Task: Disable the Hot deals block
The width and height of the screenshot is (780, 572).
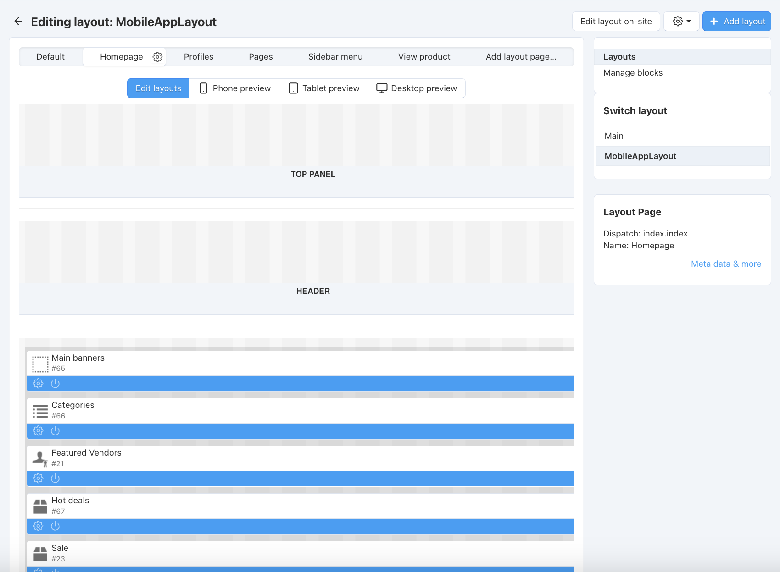Action: [55, 526]
